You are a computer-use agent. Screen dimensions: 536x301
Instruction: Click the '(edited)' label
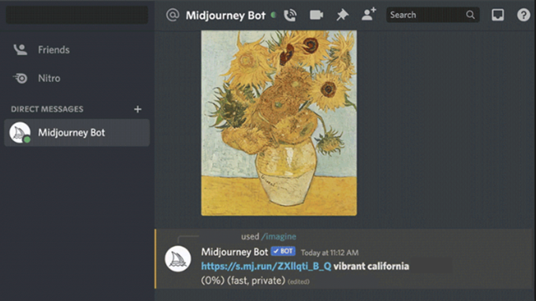(299, 282)
